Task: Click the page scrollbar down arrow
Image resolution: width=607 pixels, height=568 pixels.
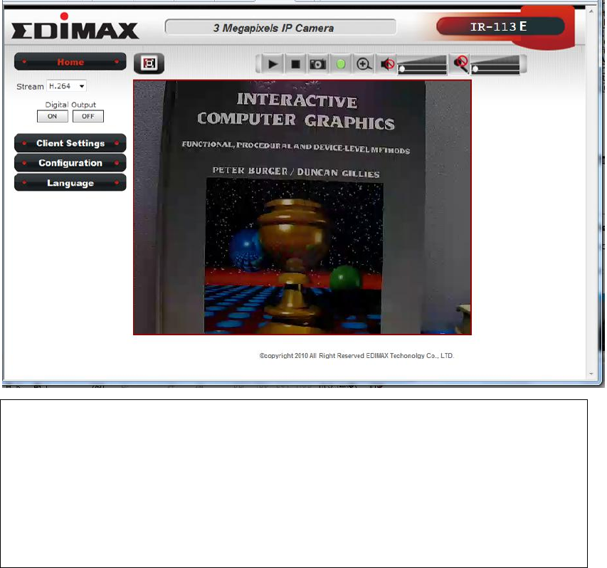Action: click(x=591, y=374)
